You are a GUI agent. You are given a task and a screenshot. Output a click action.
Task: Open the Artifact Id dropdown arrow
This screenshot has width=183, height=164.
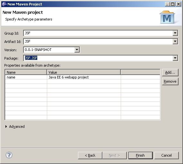point(175,41)
